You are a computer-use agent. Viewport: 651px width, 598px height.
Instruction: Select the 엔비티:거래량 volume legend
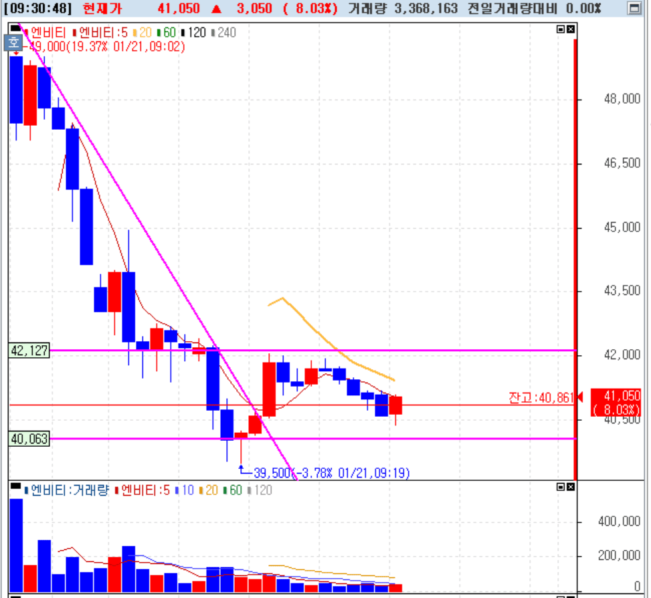click(x=67, y=490)
